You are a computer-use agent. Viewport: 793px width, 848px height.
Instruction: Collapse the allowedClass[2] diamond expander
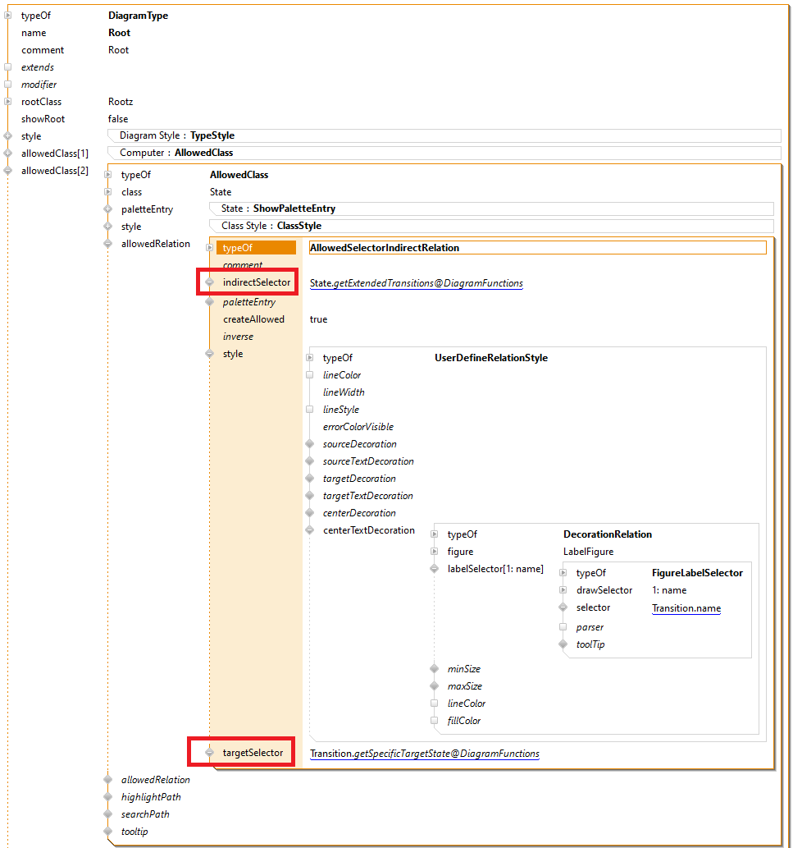(7, 170)
